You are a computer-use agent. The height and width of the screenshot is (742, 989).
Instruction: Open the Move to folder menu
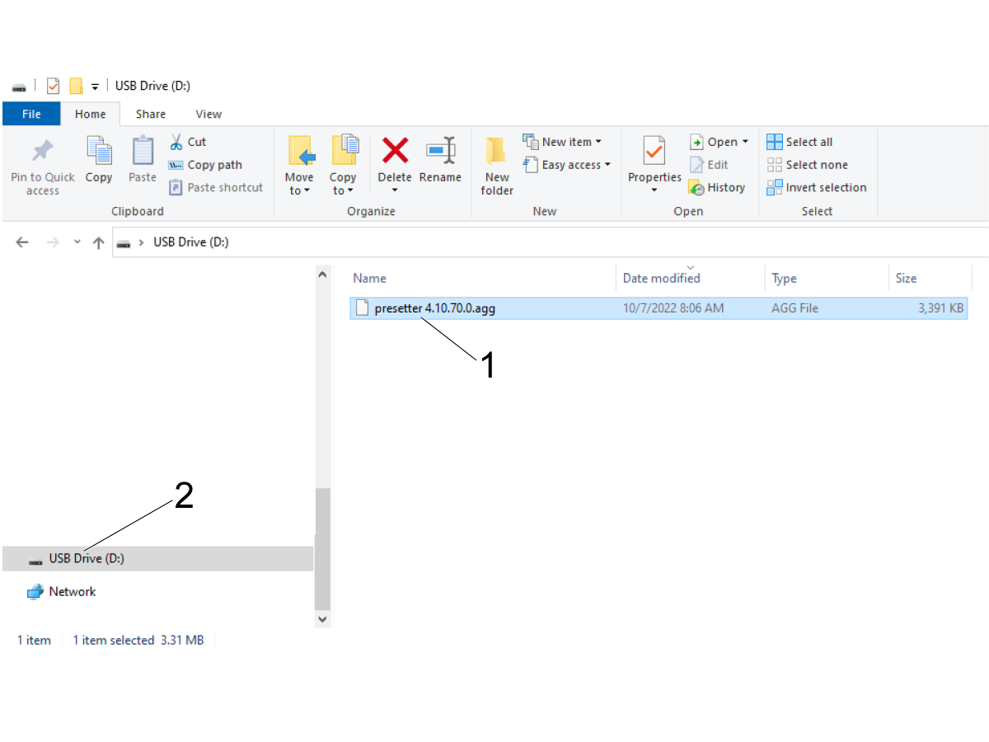point(299,166)
